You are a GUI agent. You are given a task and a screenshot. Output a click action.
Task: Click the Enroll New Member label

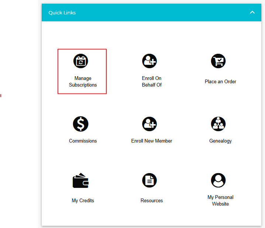(152, 141)
